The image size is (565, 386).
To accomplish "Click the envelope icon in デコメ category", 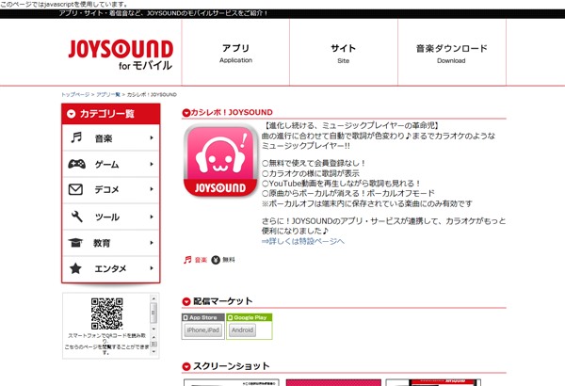I will point(75,189).
